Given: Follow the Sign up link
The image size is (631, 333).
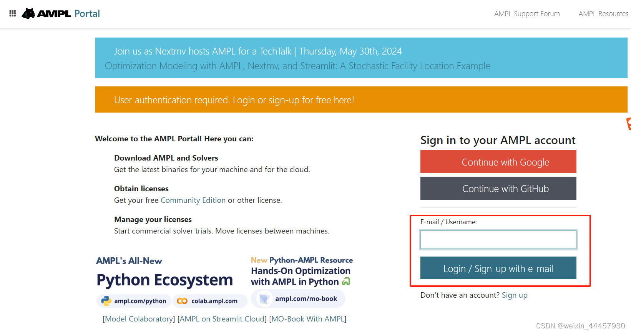Looking at the screenshot, I should [515, 295].
